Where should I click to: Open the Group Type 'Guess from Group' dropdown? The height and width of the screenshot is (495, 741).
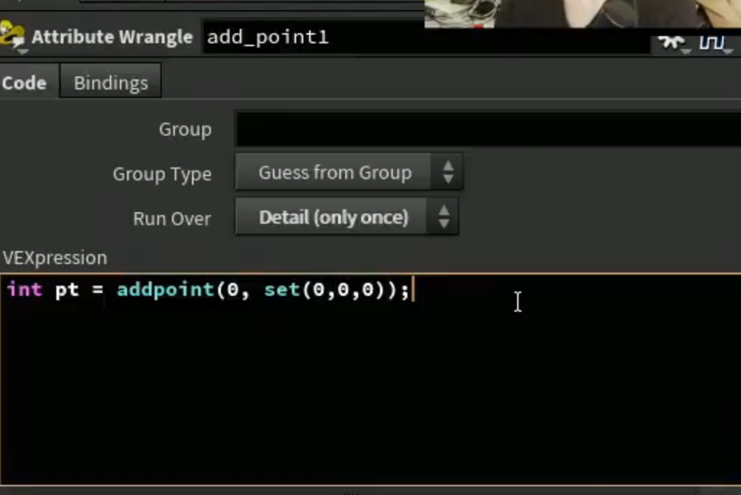pos(349,172)
